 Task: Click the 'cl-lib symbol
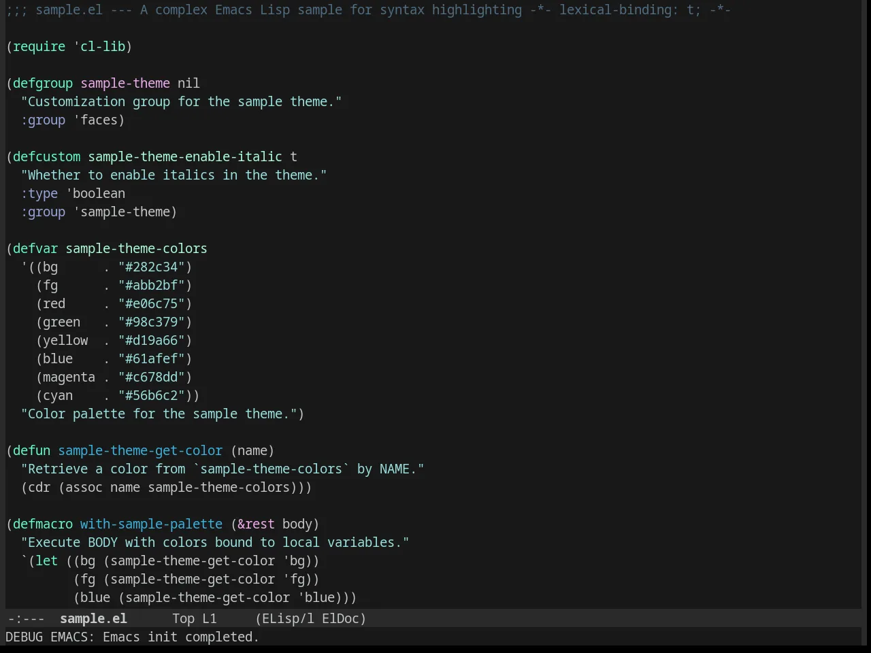click(x=99, y=46)
